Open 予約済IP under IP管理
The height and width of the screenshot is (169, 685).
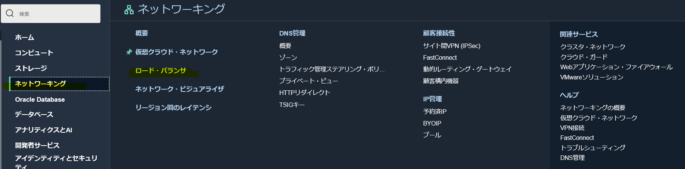pos(435,112)
